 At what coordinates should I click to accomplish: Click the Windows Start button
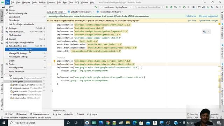(x=4, y=123)
